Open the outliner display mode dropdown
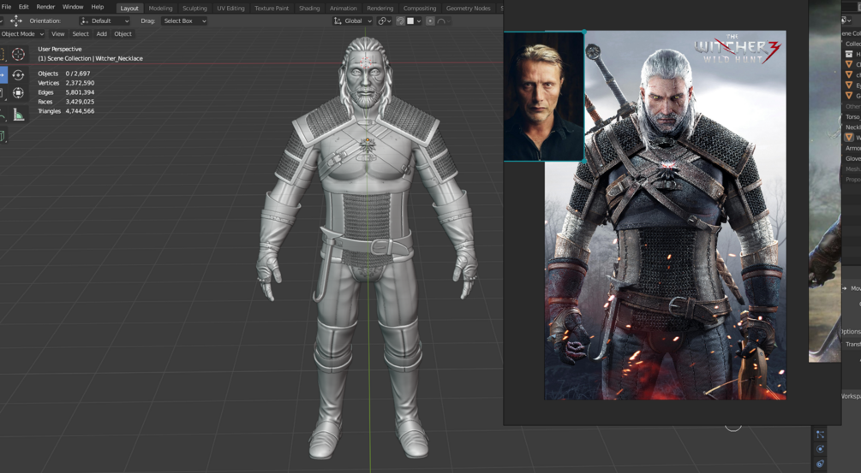This screenshot has width=861, height=473. [x=846, y=21]
